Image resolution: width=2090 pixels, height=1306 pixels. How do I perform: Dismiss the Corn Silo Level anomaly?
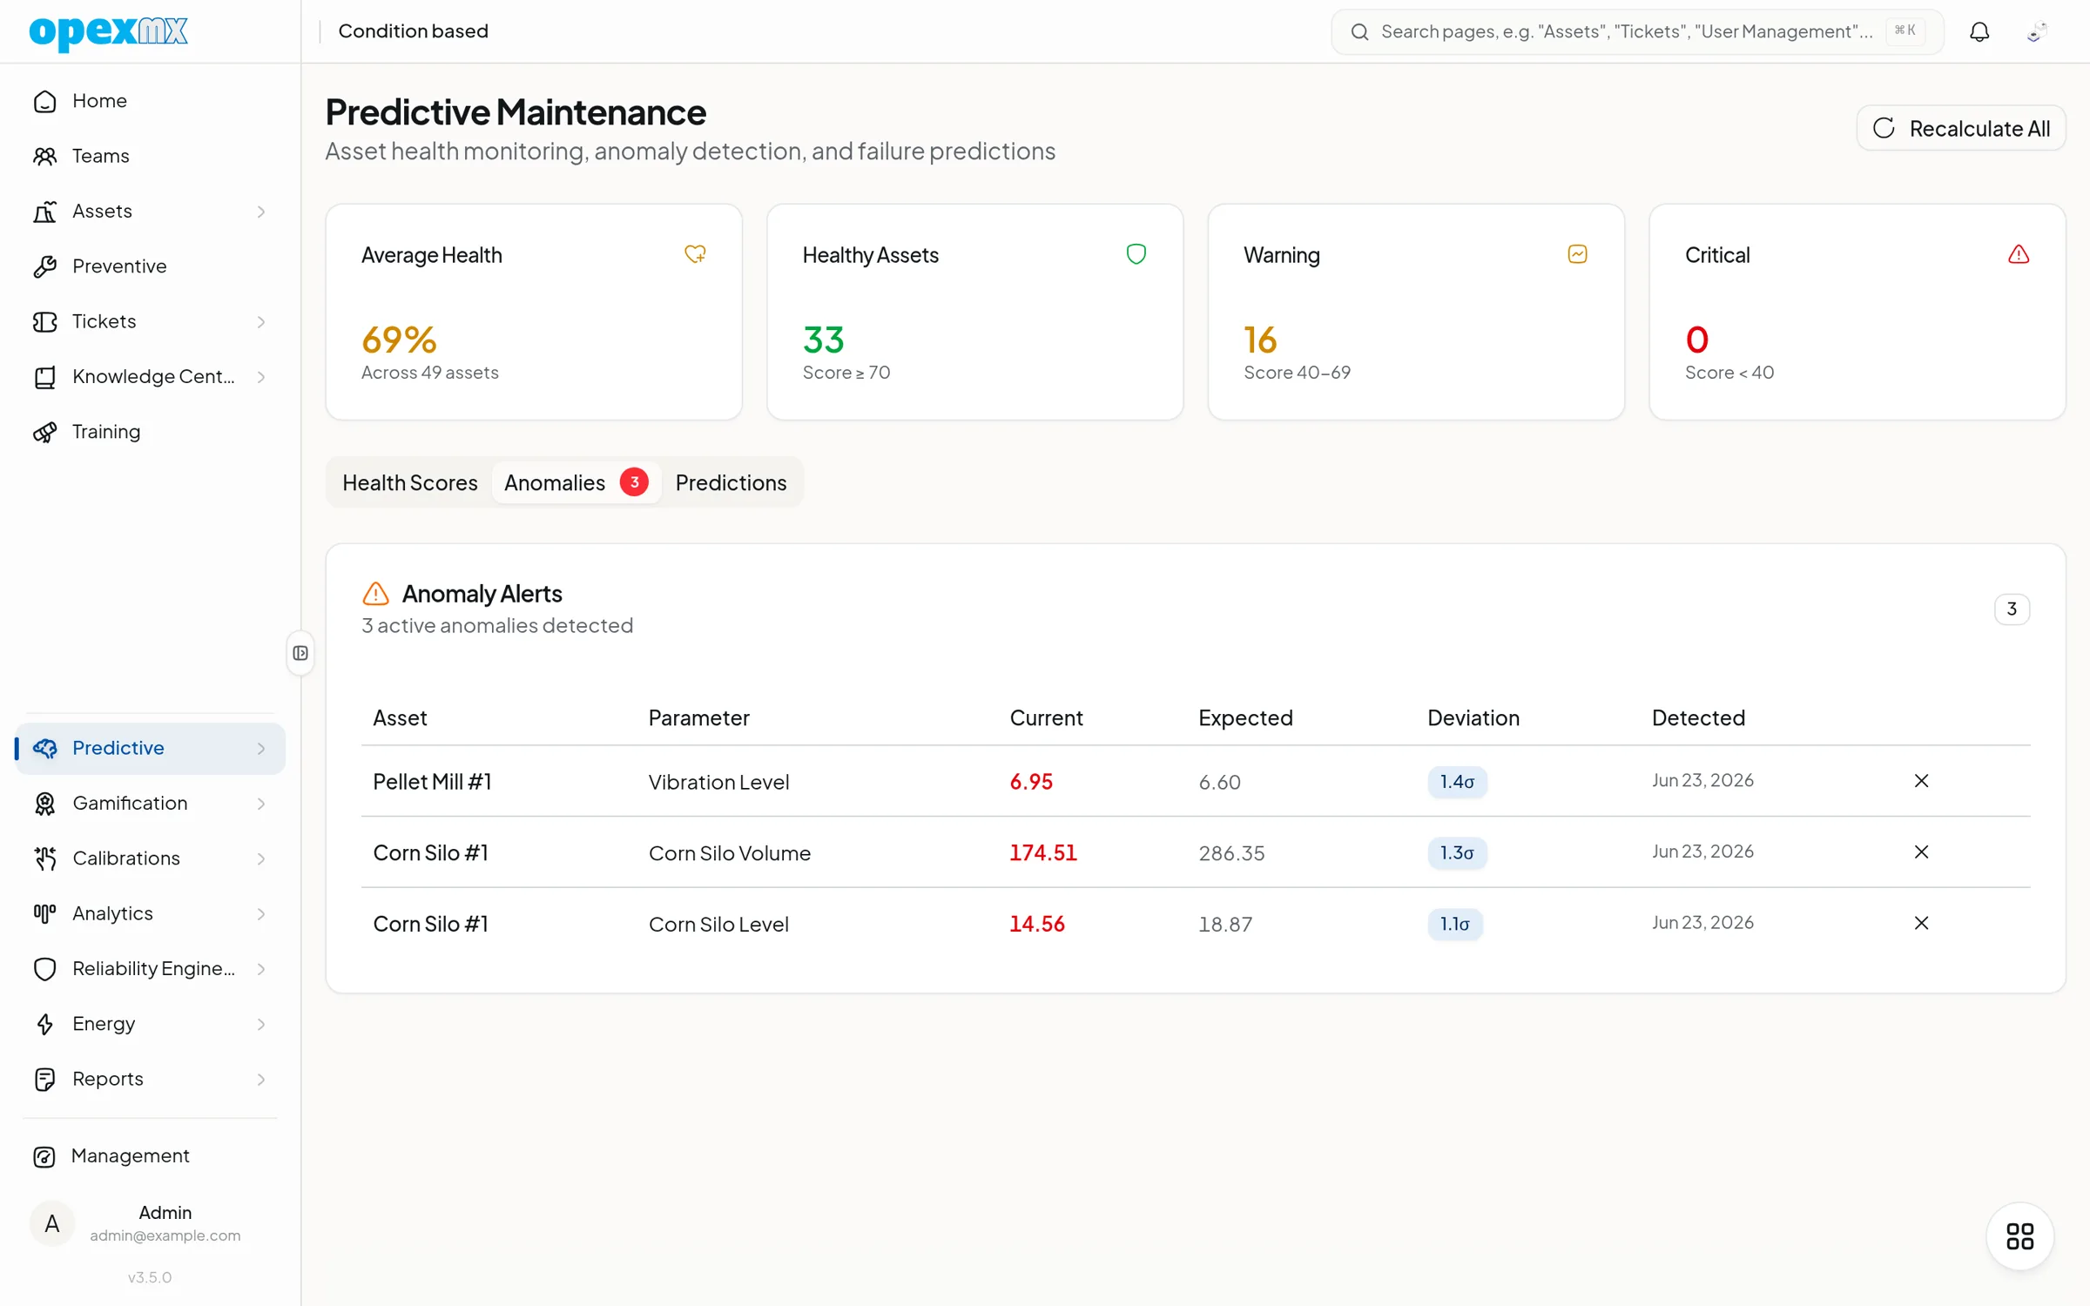click(1921, 923)
